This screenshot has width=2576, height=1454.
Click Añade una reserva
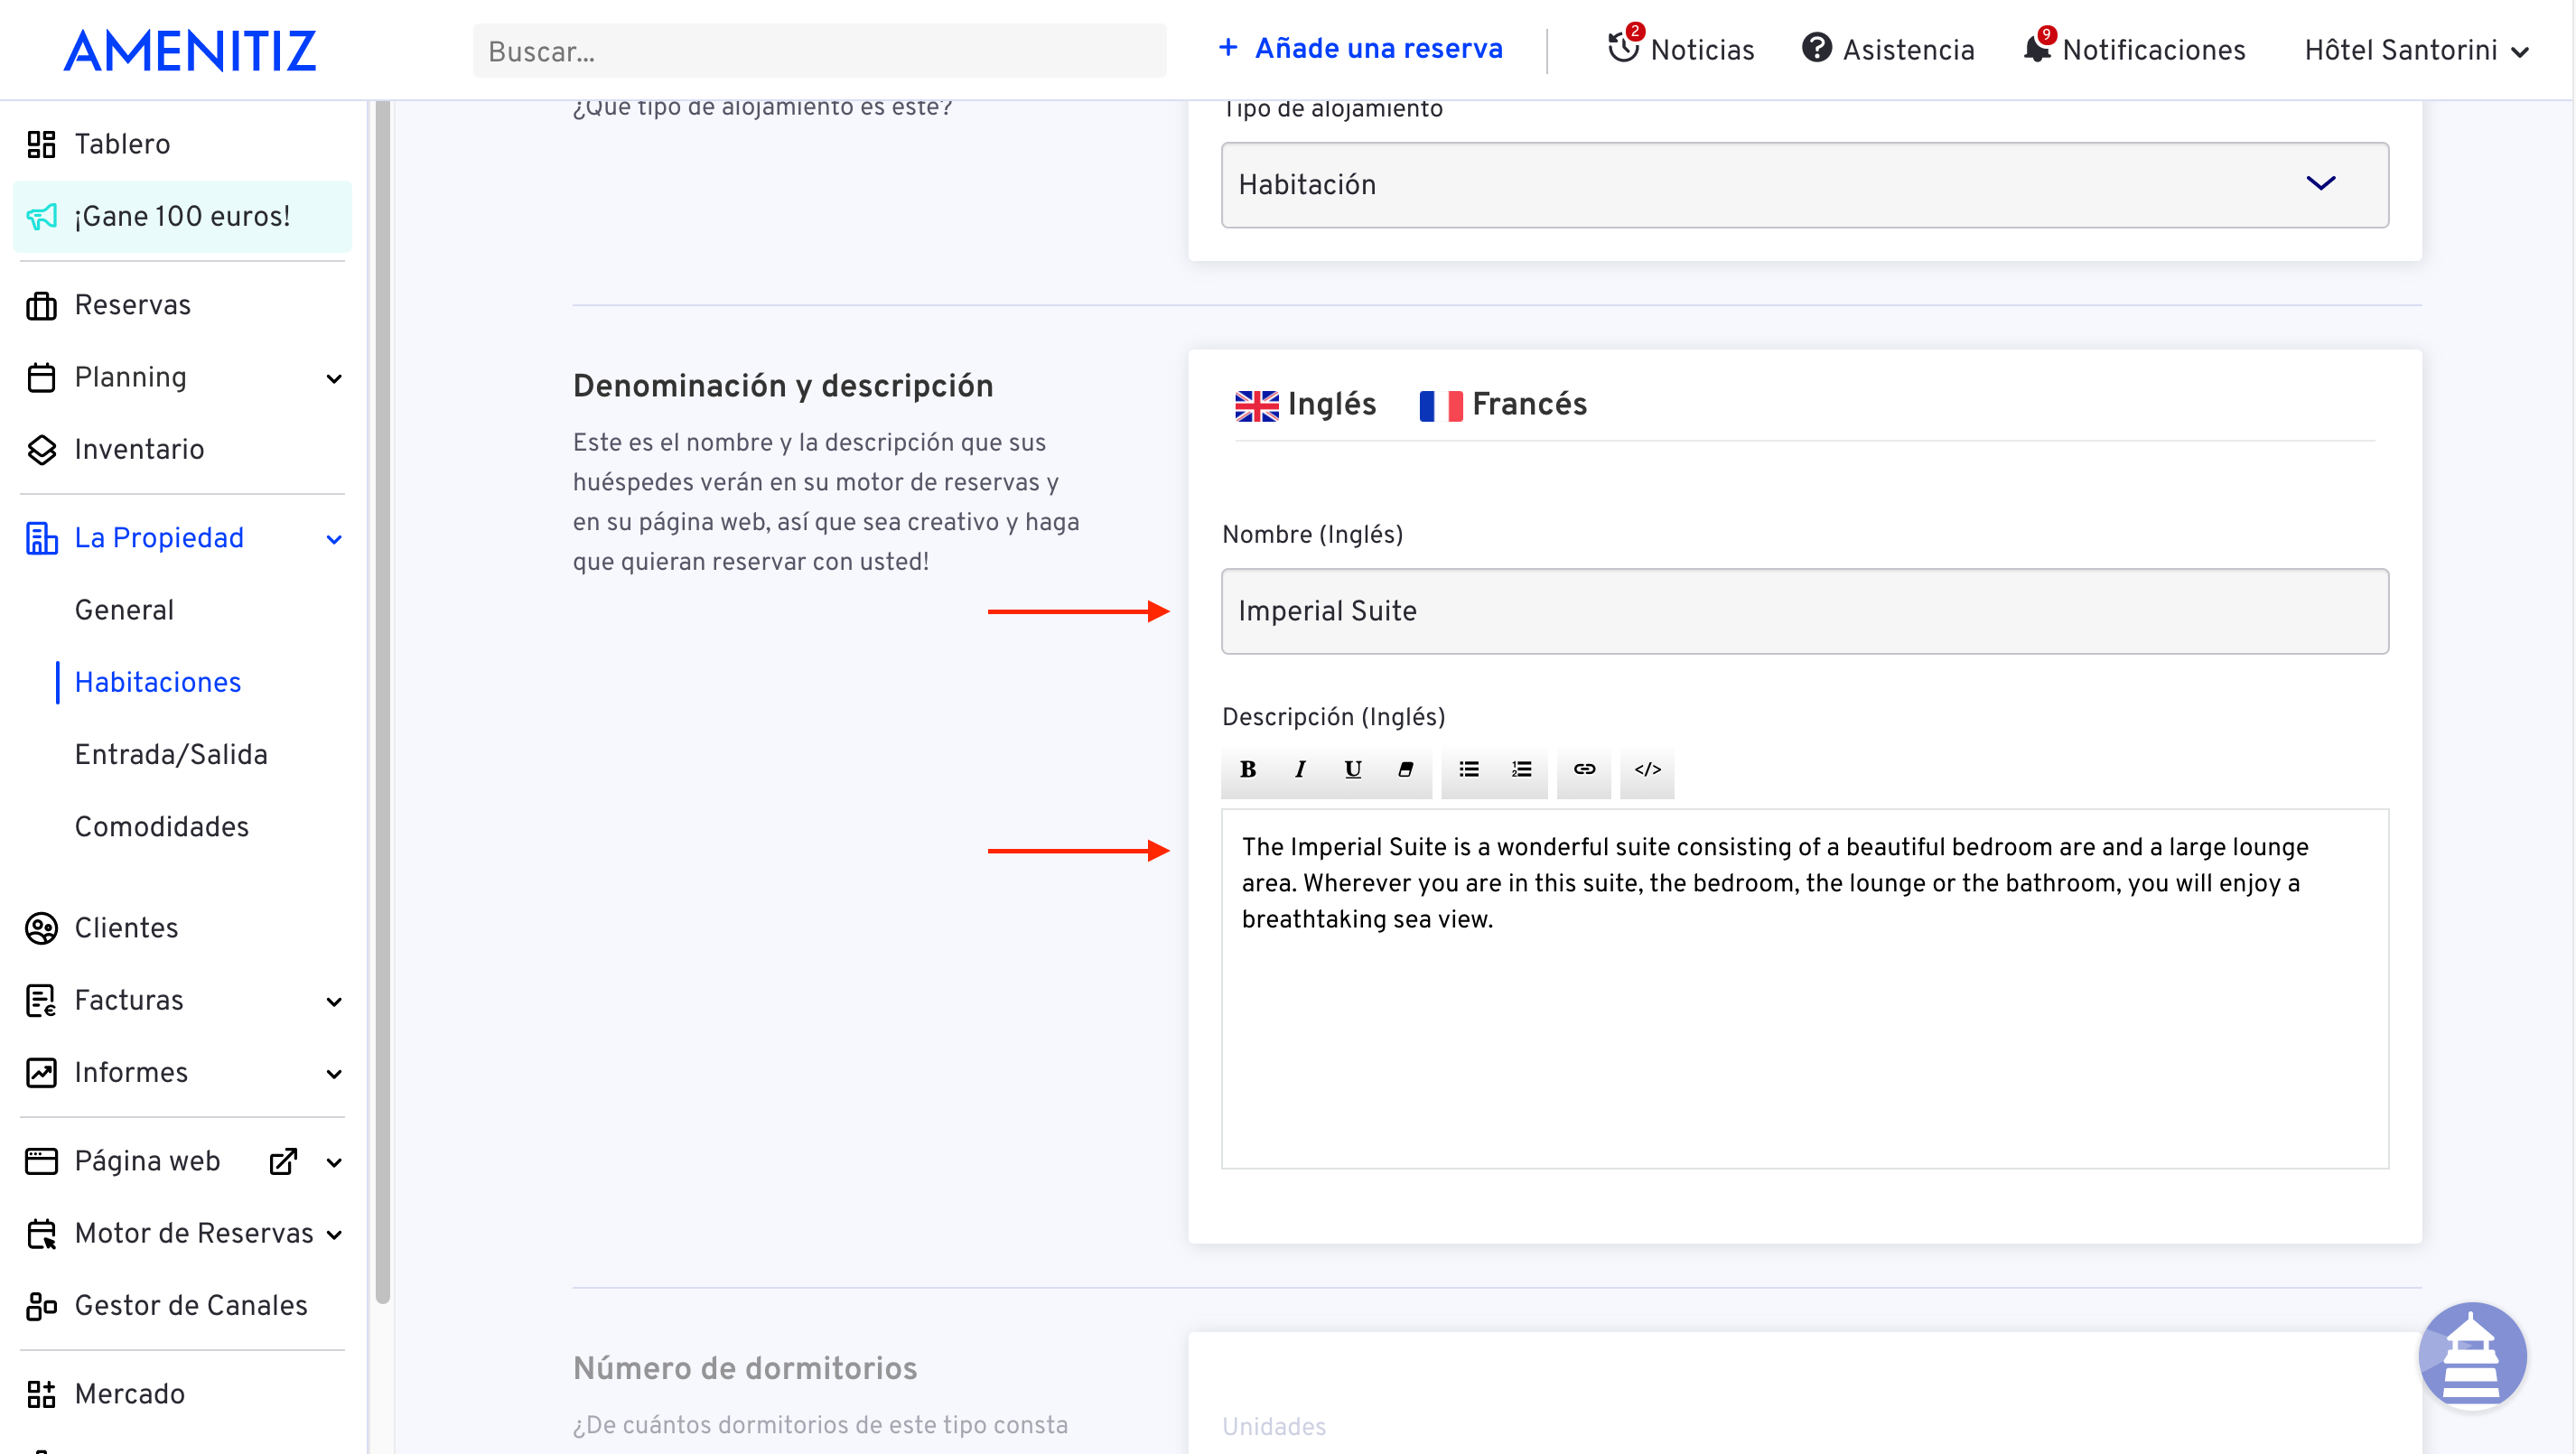1360,48
